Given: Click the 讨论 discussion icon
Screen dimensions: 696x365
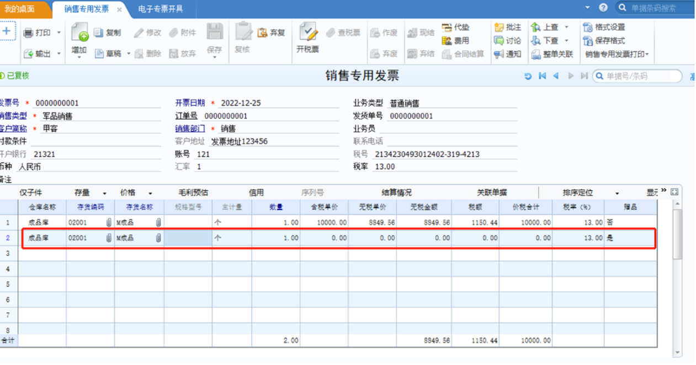Looking at the screenshot, I should pos(499,40).
